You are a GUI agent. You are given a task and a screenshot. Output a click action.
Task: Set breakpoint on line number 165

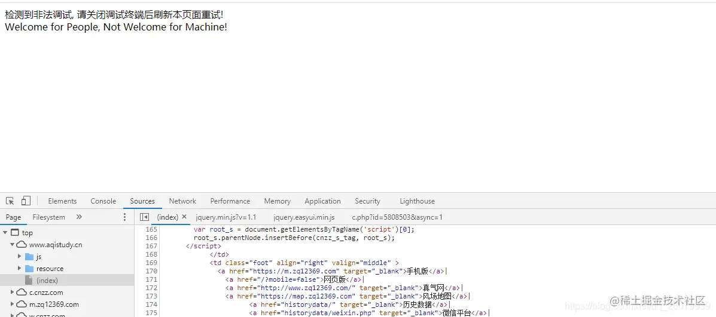coord(151,230)
